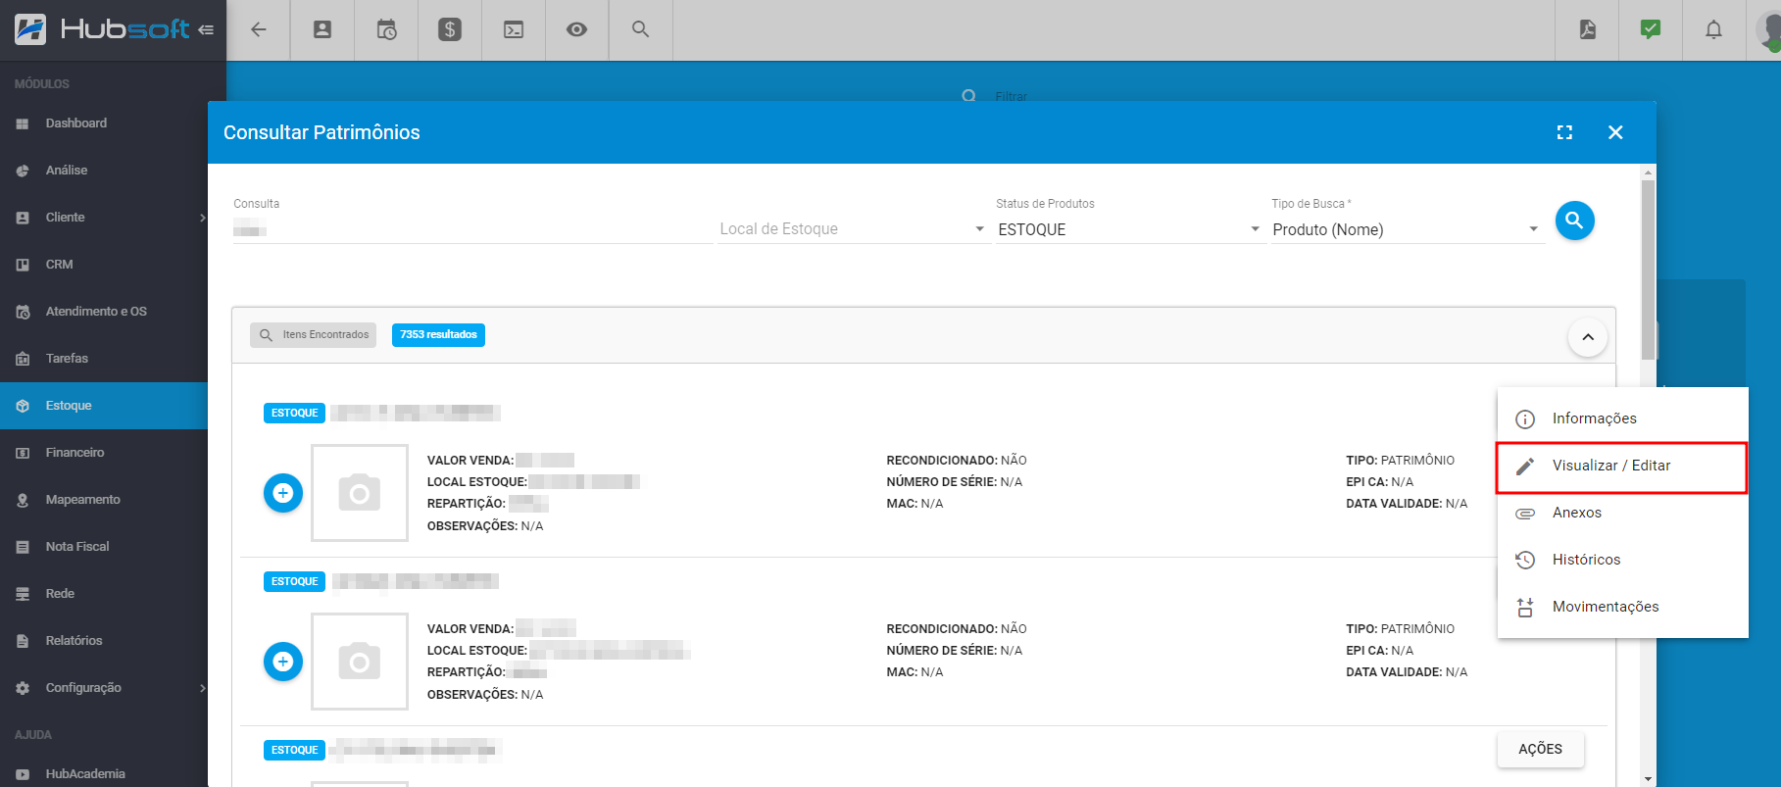1781x787 pixels.
Task: Open the dollar sign financial icon
Action: pos(450,29)
